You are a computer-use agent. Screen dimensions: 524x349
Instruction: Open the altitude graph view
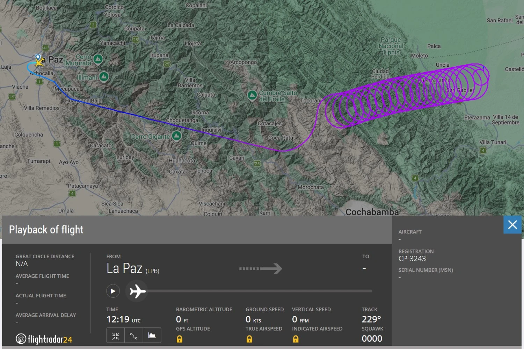click(x=152, y=335)
